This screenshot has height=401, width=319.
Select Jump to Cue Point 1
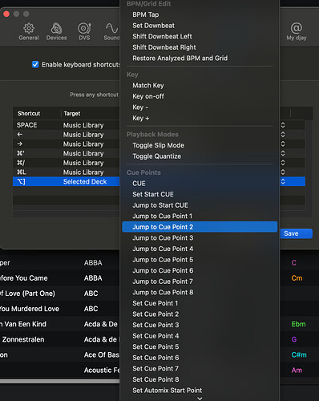point(200,216)
